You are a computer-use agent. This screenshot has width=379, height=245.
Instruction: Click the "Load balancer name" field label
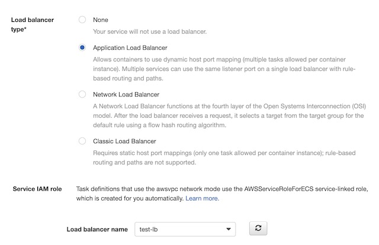pos(97,229)
